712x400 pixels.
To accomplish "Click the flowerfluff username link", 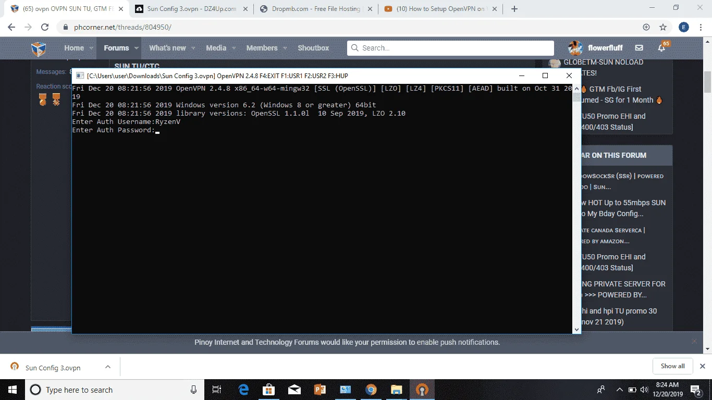I will [x=605, y=48].
